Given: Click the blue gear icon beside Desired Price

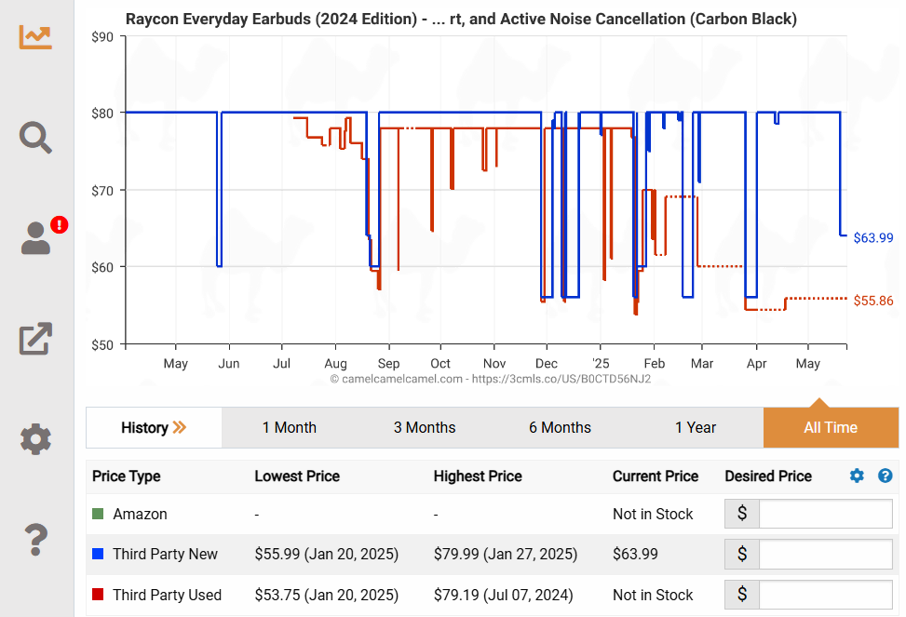Looking at the screenshot, I should coord(857,476).
